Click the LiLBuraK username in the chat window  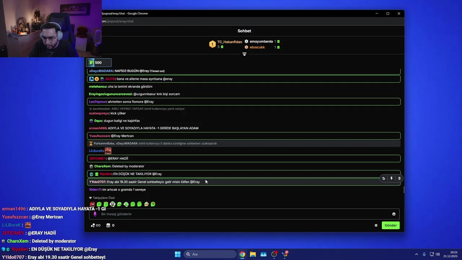point(96,151)
